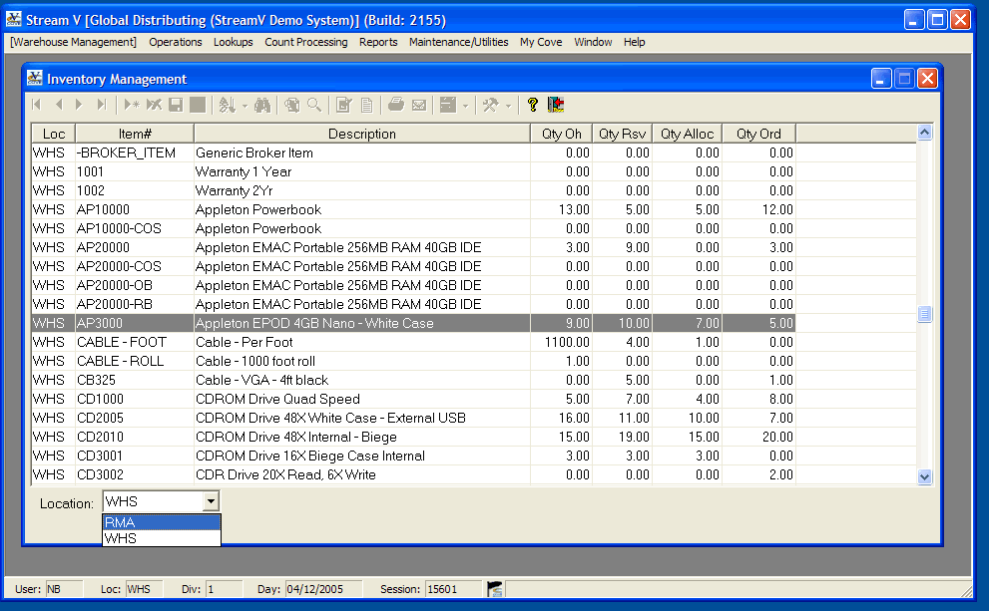This screenshot has height=611, width=989.
Task: Select the -BROKER_ITEM row
Action: [x=413, y=153]
